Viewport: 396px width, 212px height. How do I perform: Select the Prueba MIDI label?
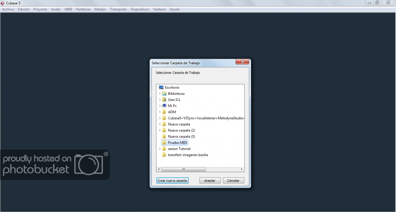pyautogui.click(x=178, y=142)
